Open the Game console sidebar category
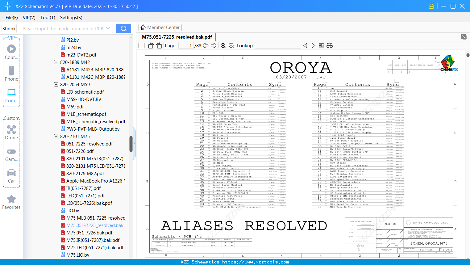470x265 pixels. (11, 154)
